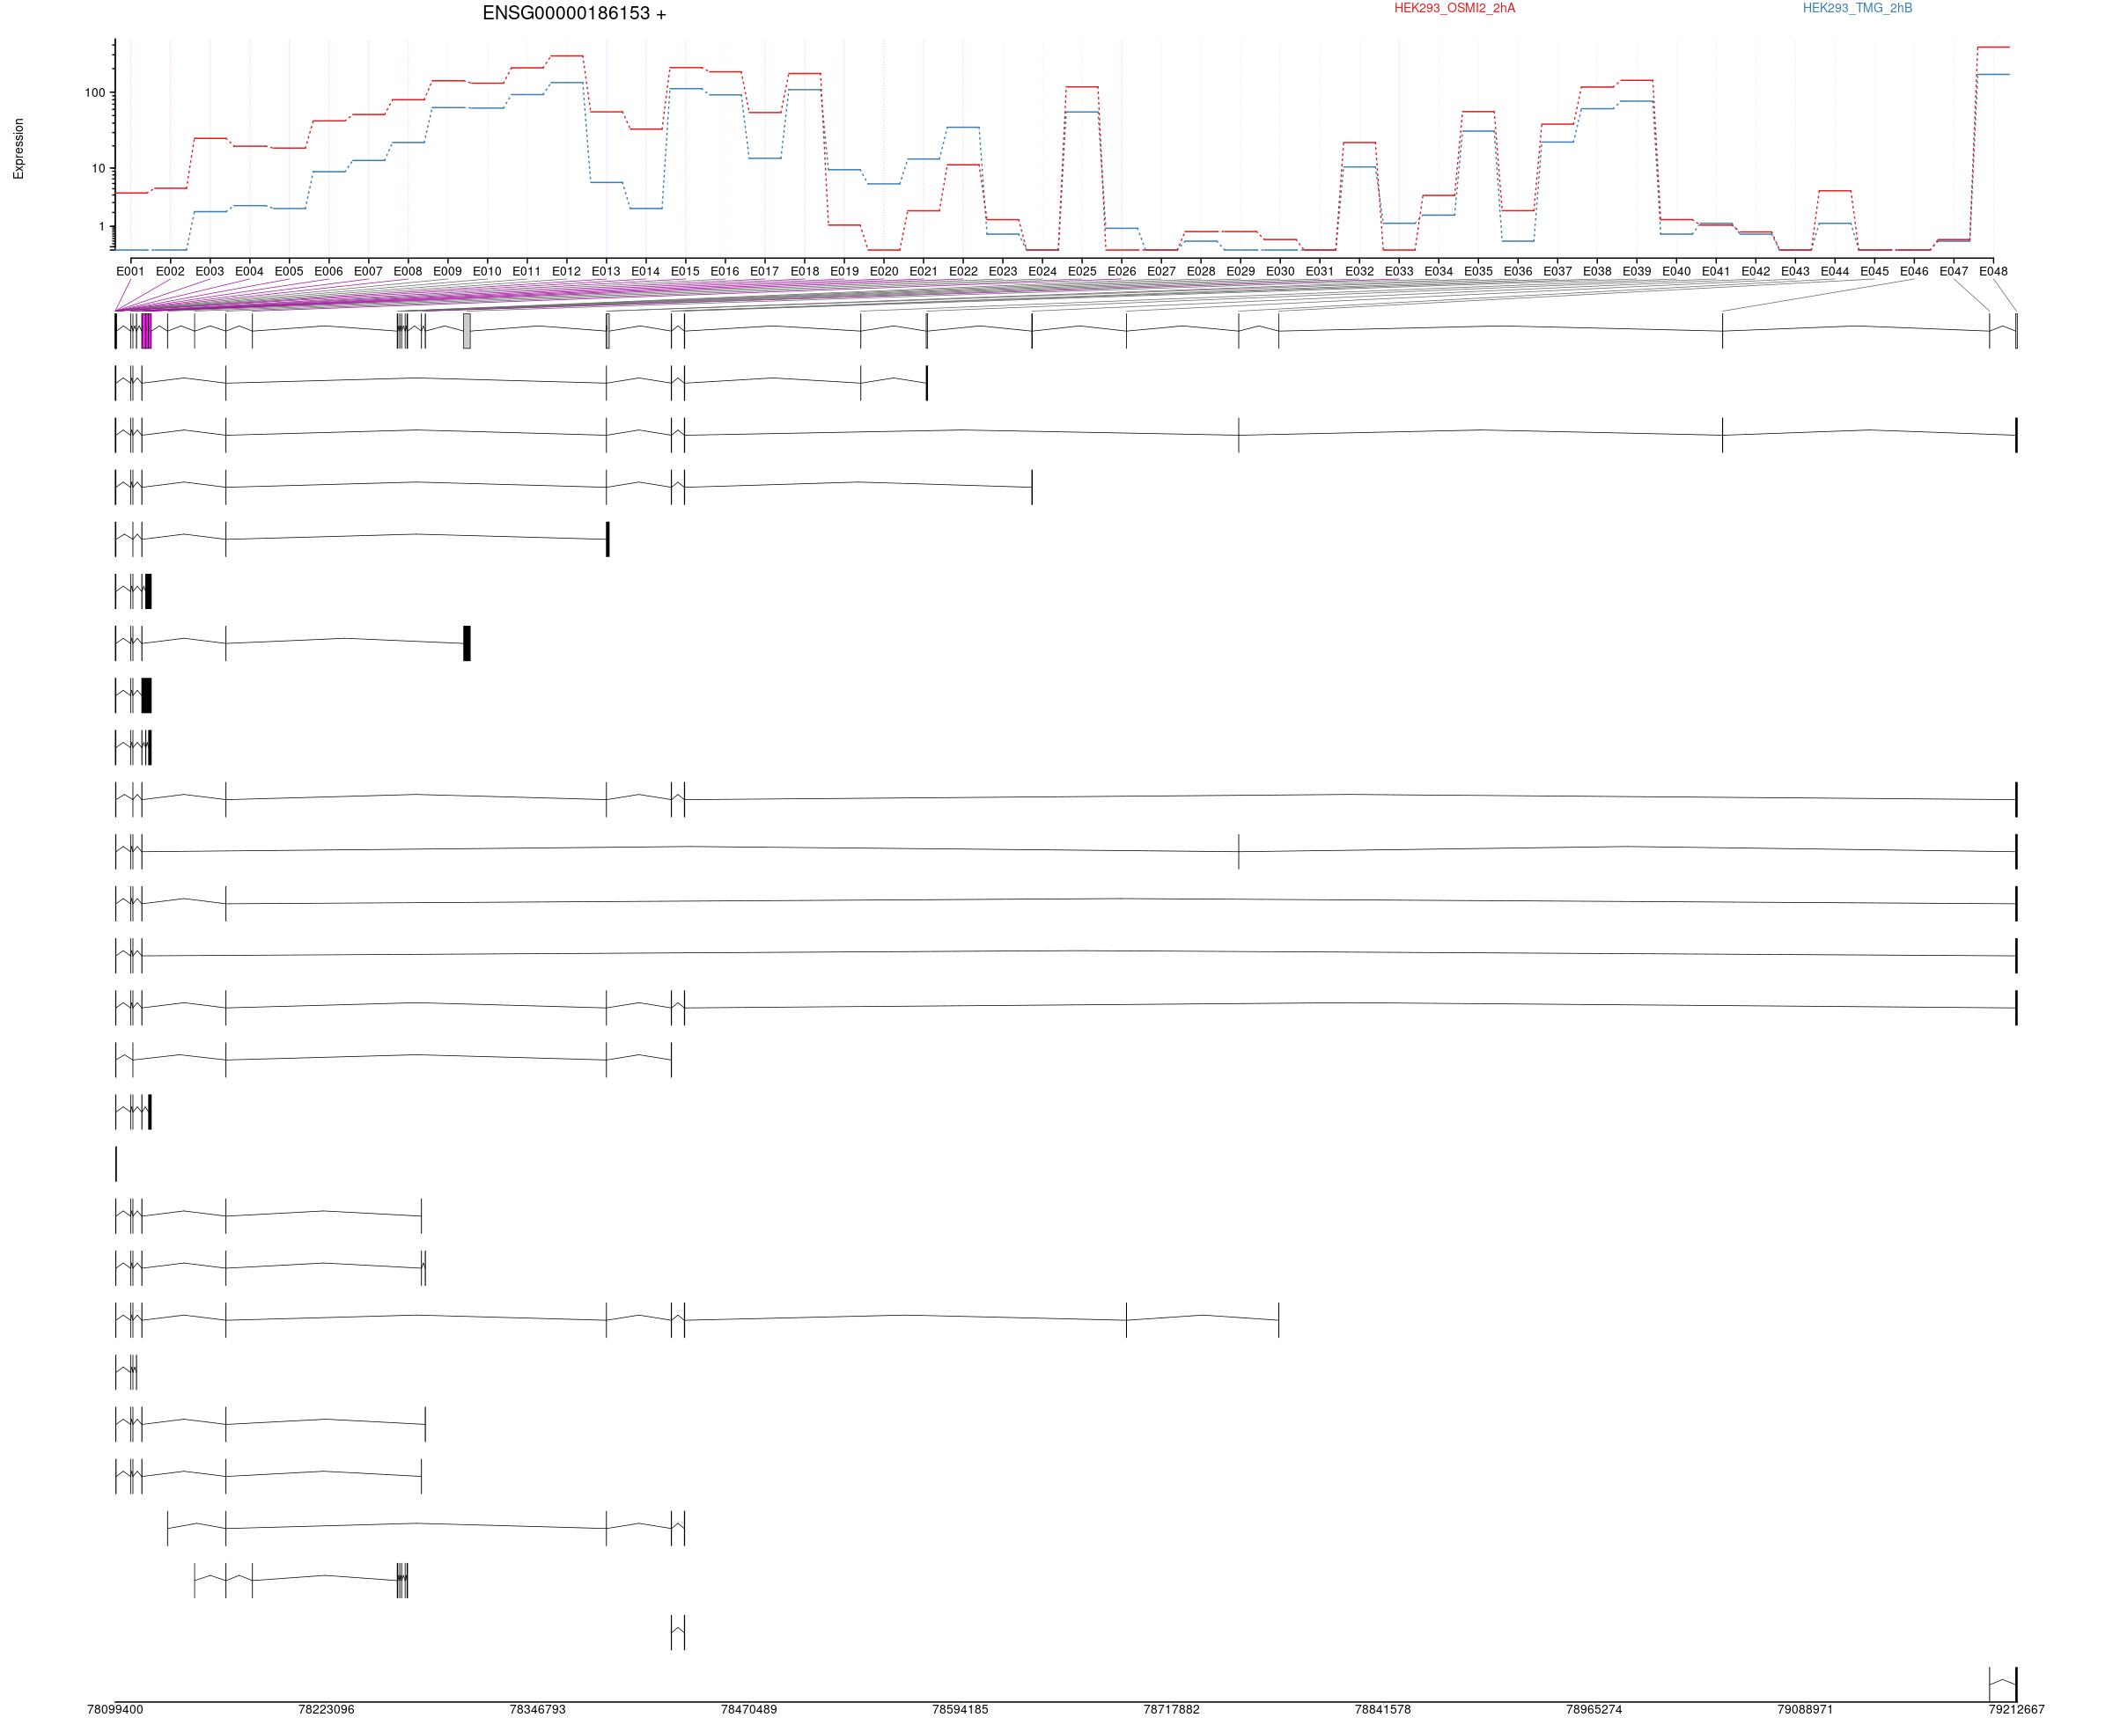Click the exon label E001

pos(130,271)
